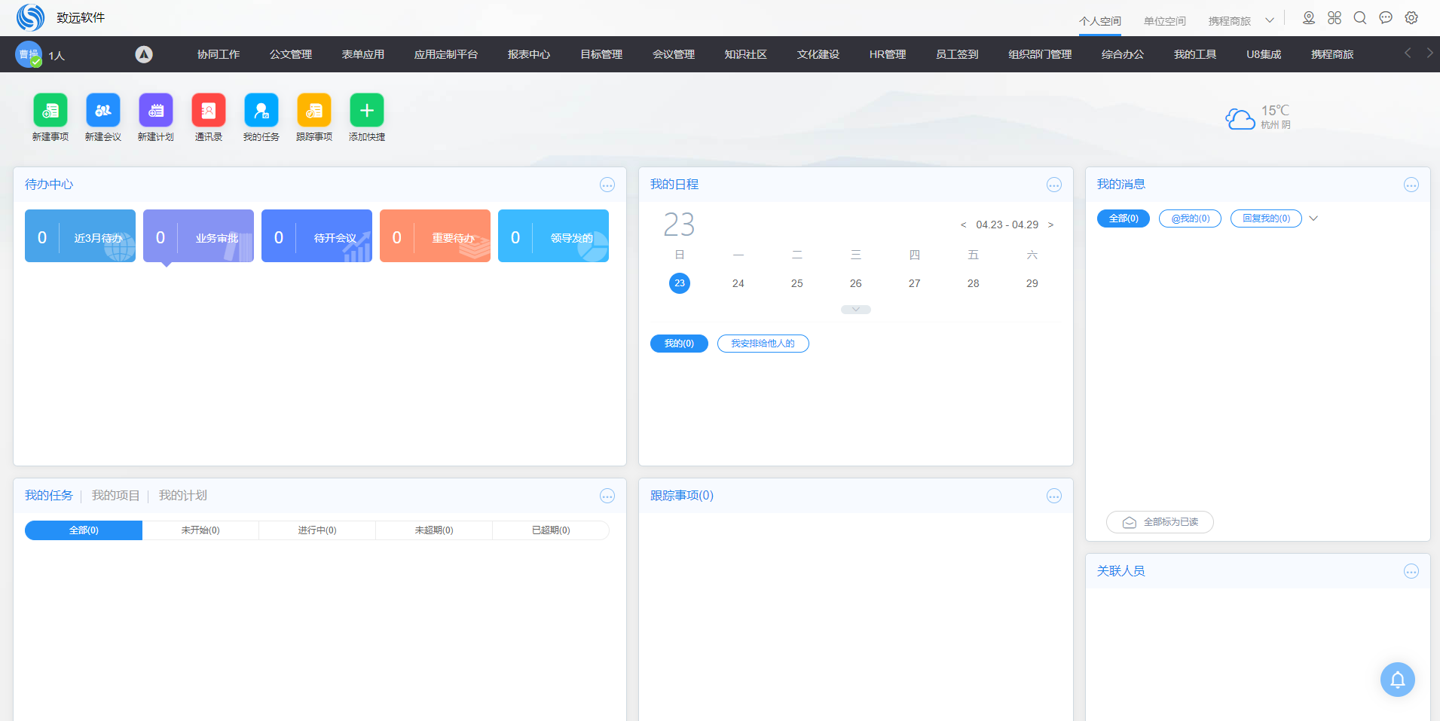This screenshot has height=721, width=1440.
Task: Expand the space switcher dropdown arrow
Action: (1270, 20)
